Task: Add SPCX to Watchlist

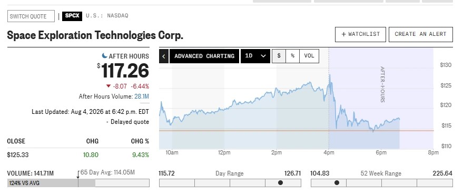Action: coord(360,34)
